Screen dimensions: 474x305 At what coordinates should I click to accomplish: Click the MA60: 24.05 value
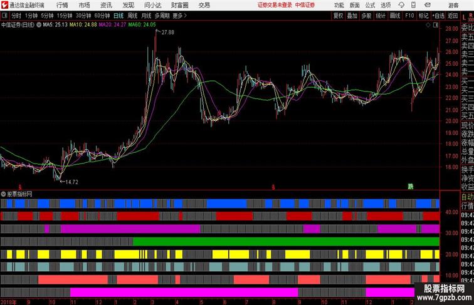point(142,25)
